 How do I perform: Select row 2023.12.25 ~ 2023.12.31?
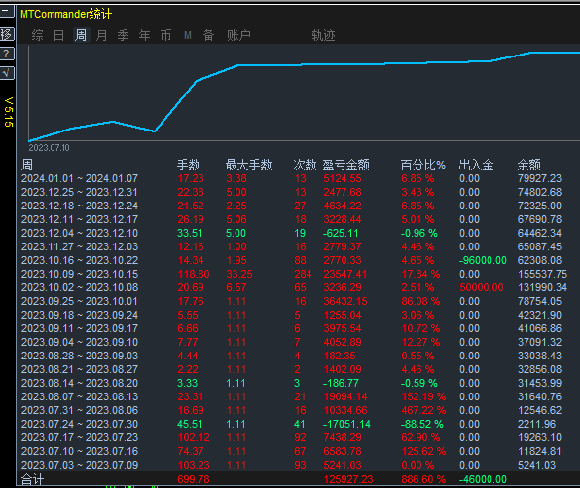(x=294, y=192)
